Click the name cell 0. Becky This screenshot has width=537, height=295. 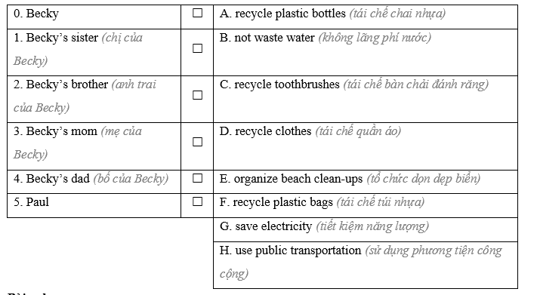coord(36,14)
